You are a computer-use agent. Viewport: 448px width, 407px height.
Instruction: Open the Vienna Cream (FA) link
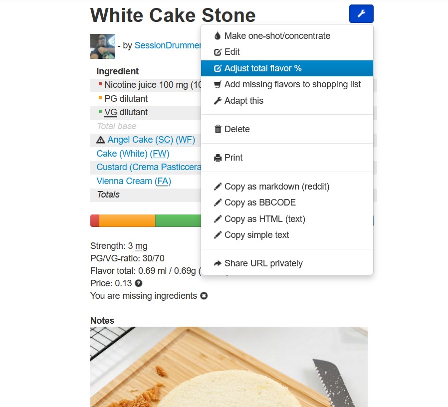click(134, 181)
